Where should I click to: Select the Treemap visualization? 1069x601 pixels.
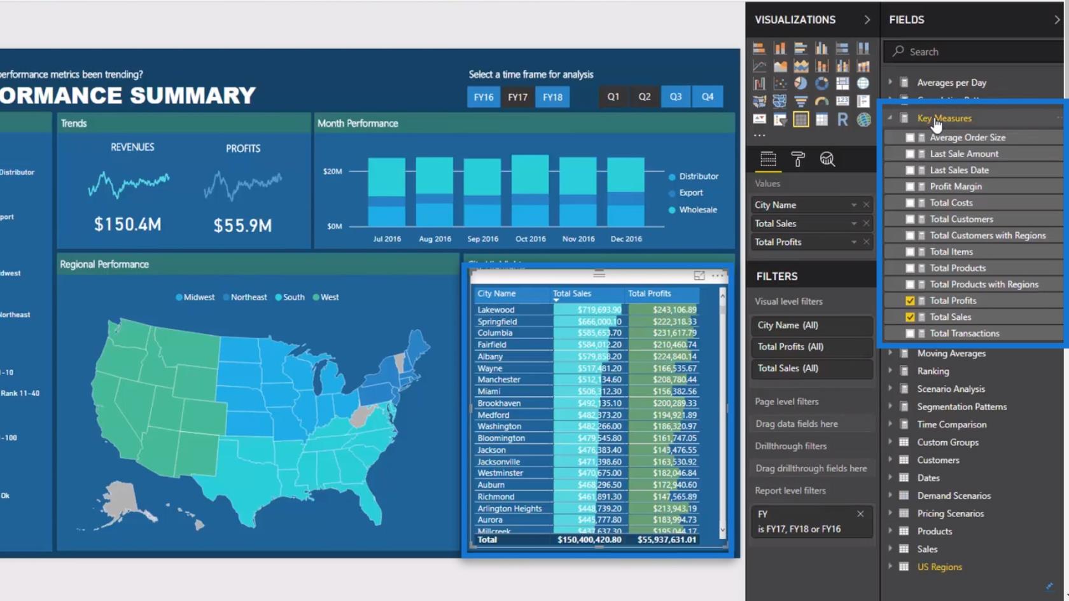(842, 83)
